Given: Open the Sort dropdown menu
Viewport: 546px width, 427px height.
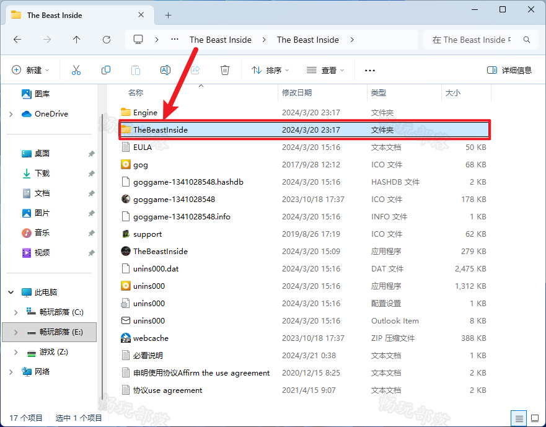Looking at the screenshot, I should 270,70.
